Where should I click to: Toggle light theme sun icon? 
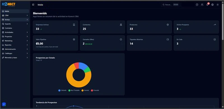218,5
